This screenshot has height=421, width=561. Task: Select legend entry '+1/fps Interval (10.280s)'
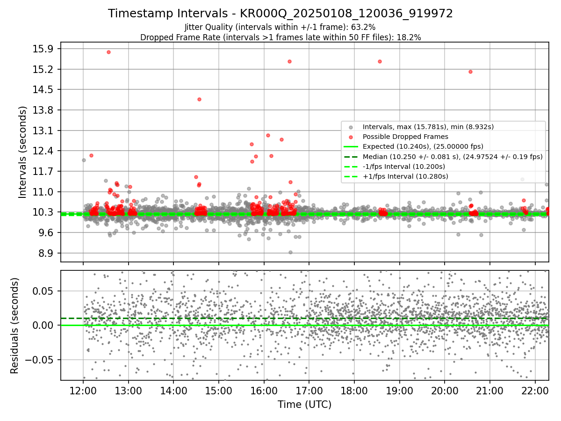click(405, 176)
